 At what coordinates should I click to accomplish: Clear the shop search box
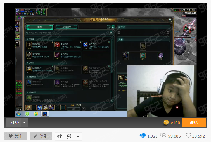(111, 33)
